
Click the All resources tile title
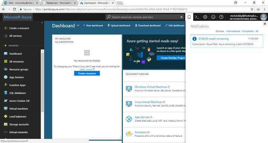[63, 38]
